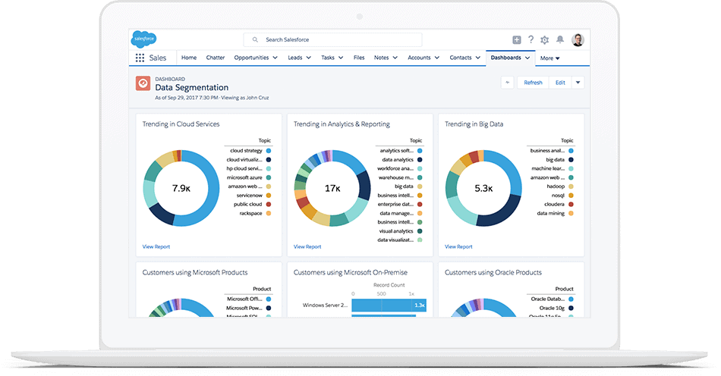Click the Trending in Big Data heading
This screenshot has width=721, height=376.
point(474,124)
